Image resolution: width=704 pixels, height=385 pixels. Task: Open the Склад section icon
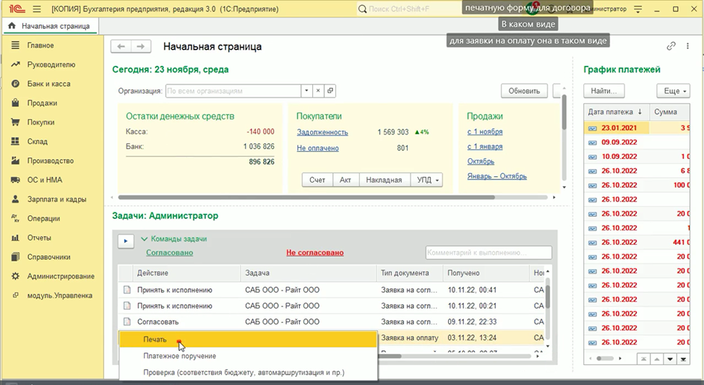tap(15, 142)
